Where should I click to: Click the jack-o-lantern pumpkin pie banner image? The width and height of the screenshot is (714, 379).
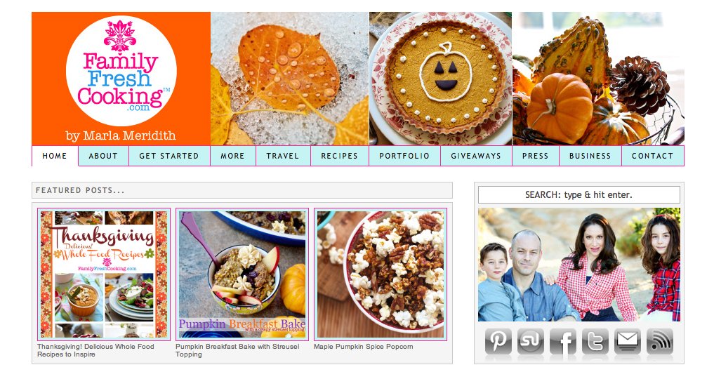(x=440, y=79)
